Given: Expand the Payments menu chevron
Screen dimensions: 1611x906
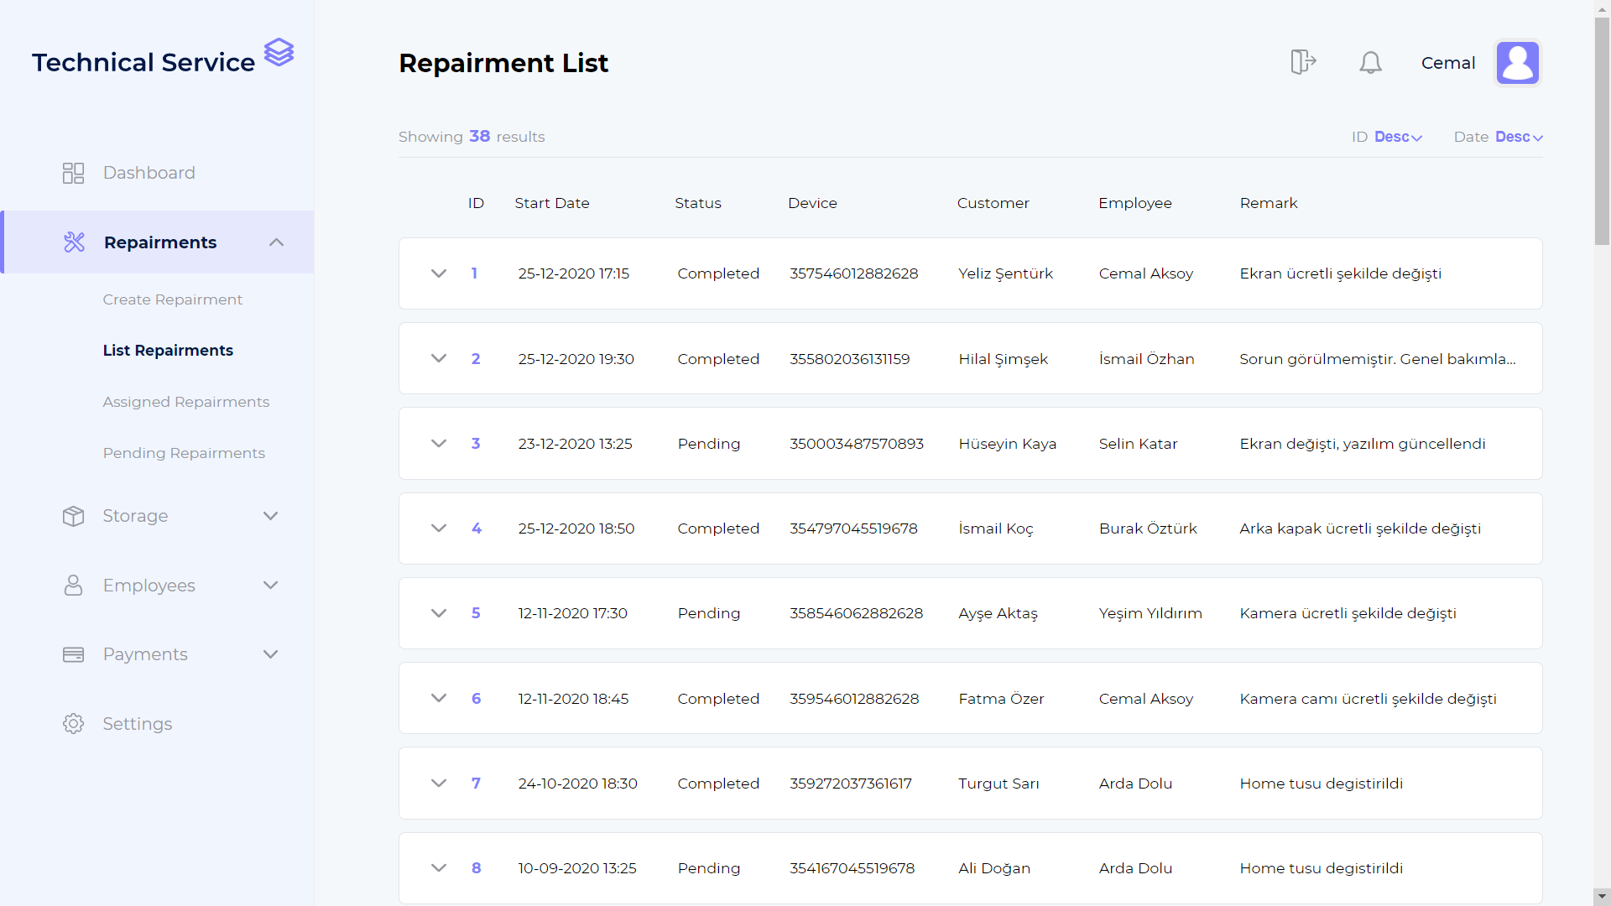Looking at the screenshot, I should tap(270, 654).
